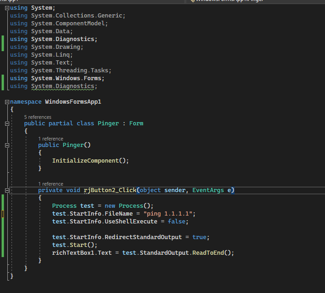Open '1 reference' link above rjButton2_Click
The width and height of the screenshot is (325, 293).
tap(51, 184)
